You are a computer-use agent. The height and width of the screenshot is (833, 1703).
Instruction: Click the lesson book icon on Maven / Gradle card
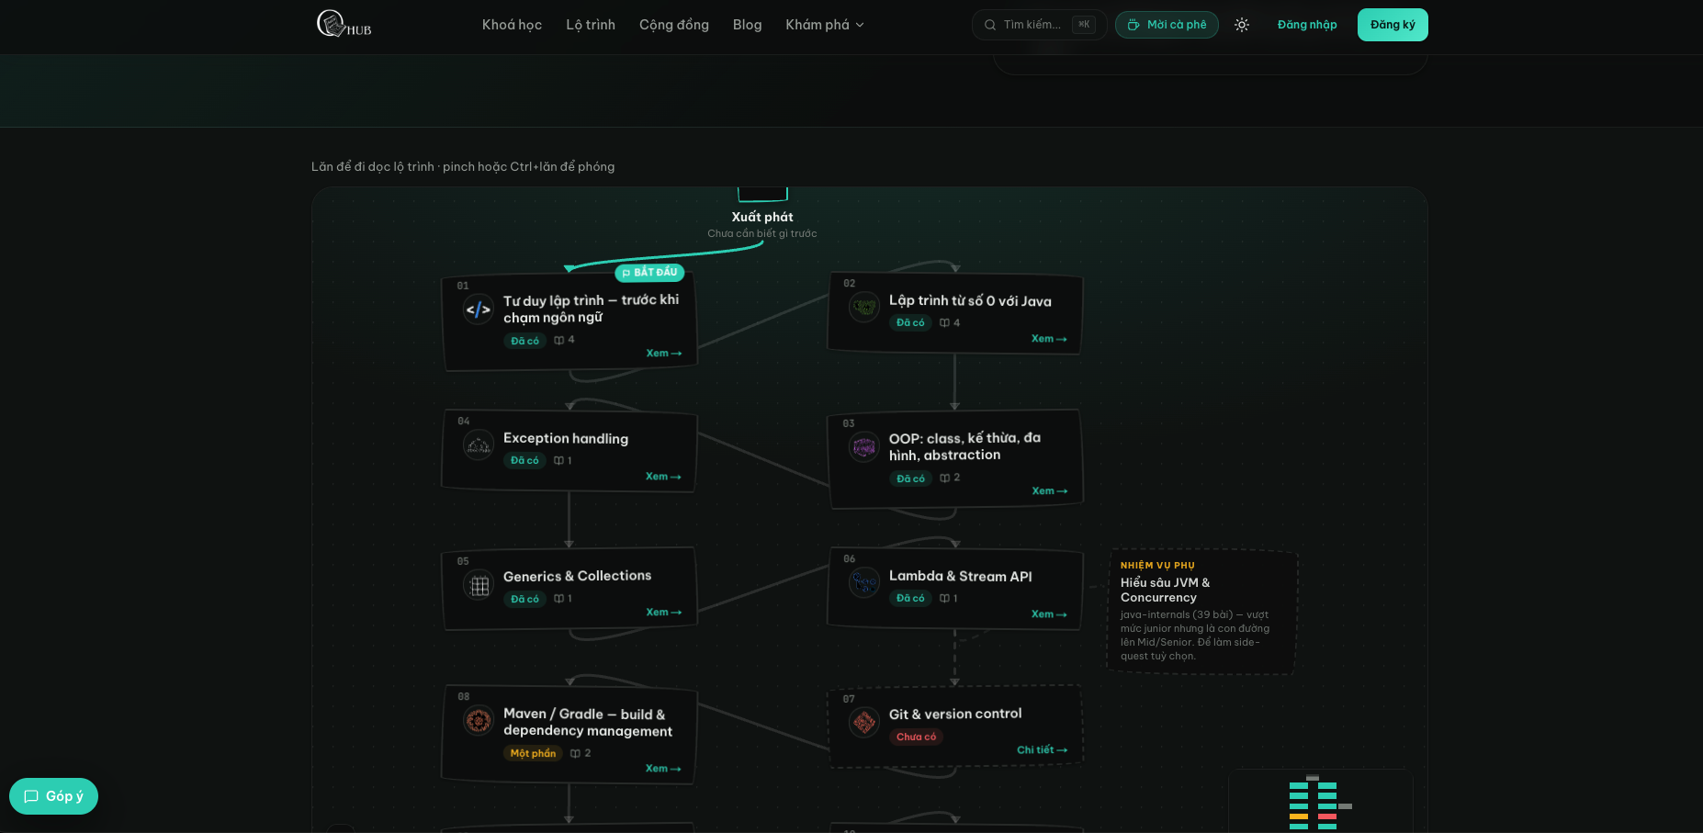point(575,753)
